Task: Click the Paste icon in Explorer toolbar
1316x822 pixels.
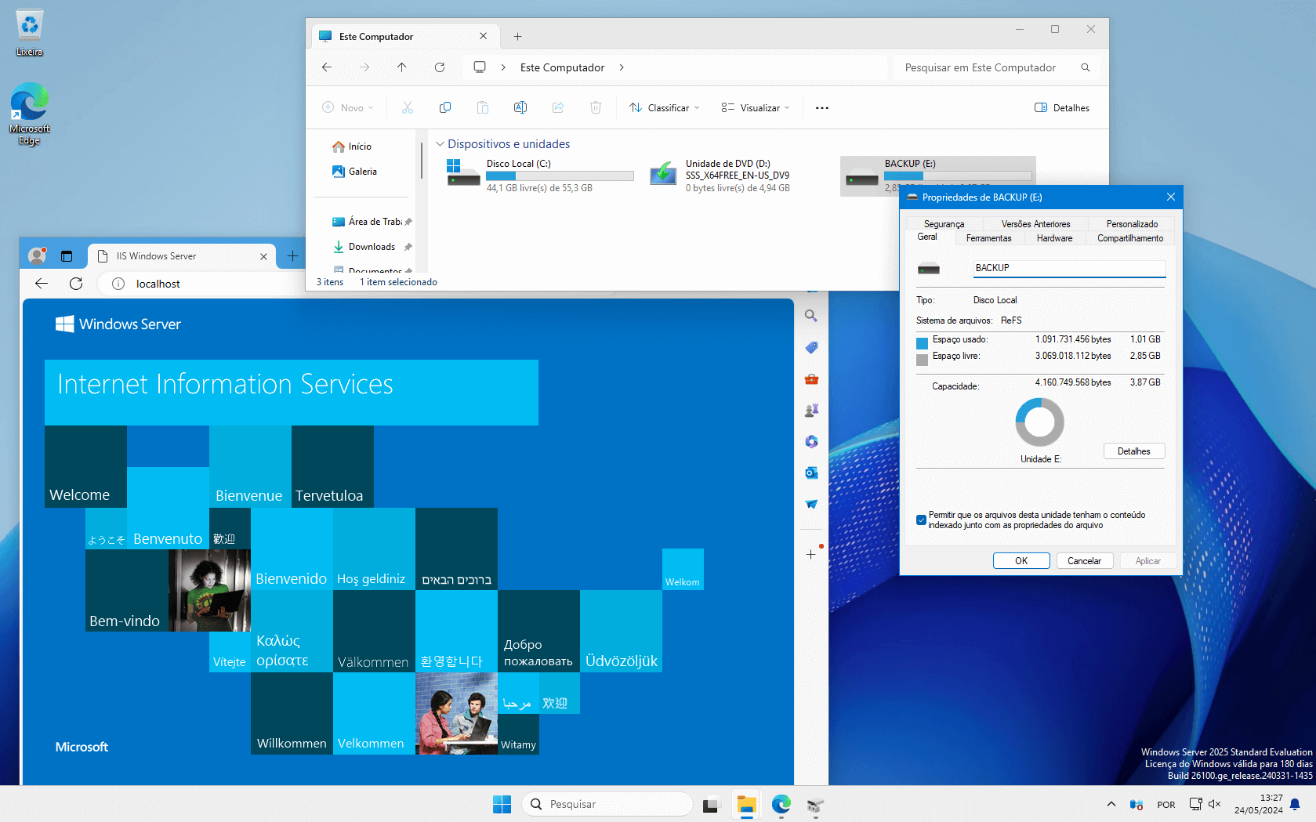Action: 483,107
